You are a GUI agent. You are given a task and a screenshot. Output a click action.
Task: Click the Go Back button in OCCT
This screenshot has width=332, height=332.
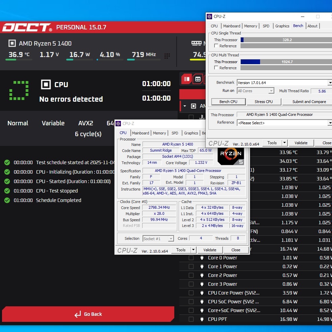(88, 314)
